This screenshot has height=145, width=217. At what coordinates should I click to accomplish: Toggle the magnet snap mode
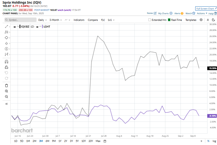pos(6,62)
